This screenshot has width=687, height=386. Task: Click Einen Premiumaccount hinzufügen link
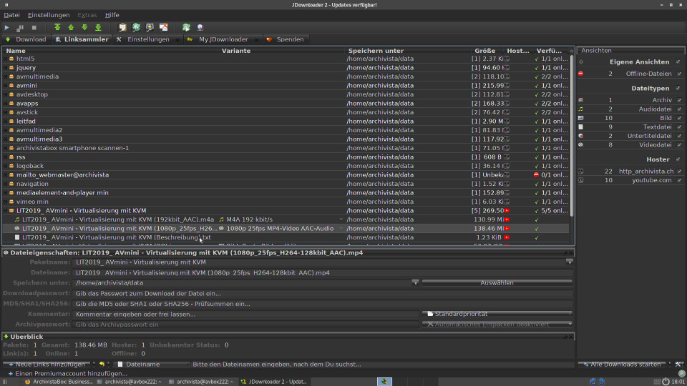click(68, 374)
